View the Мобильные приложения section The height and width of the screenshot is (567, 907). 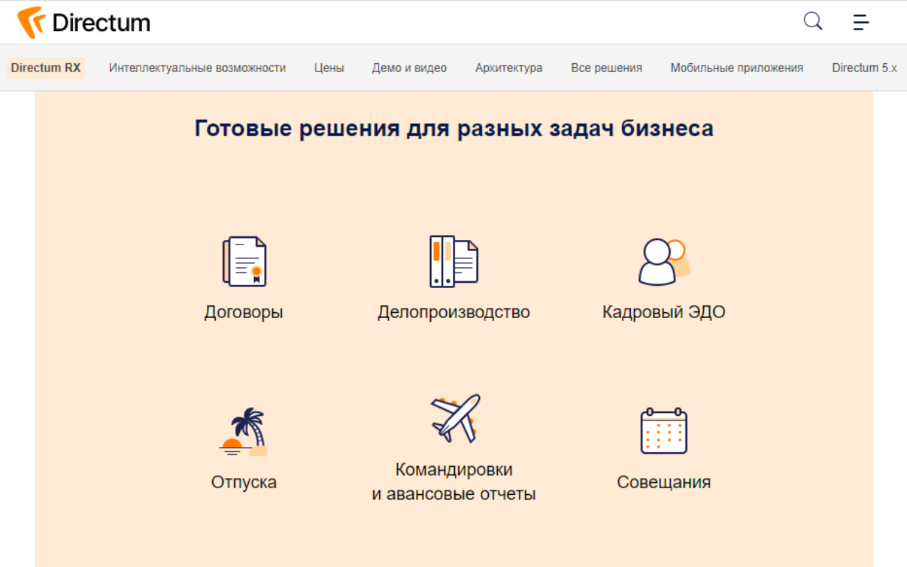pos(736,67)
